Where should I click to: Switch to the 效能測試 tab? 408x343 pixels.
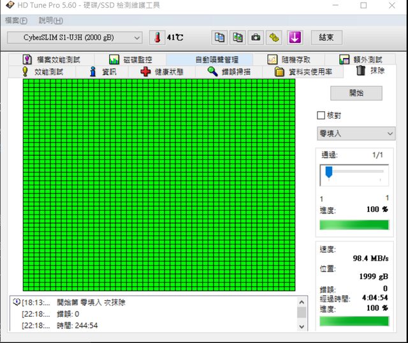click(x=43, y=72)
